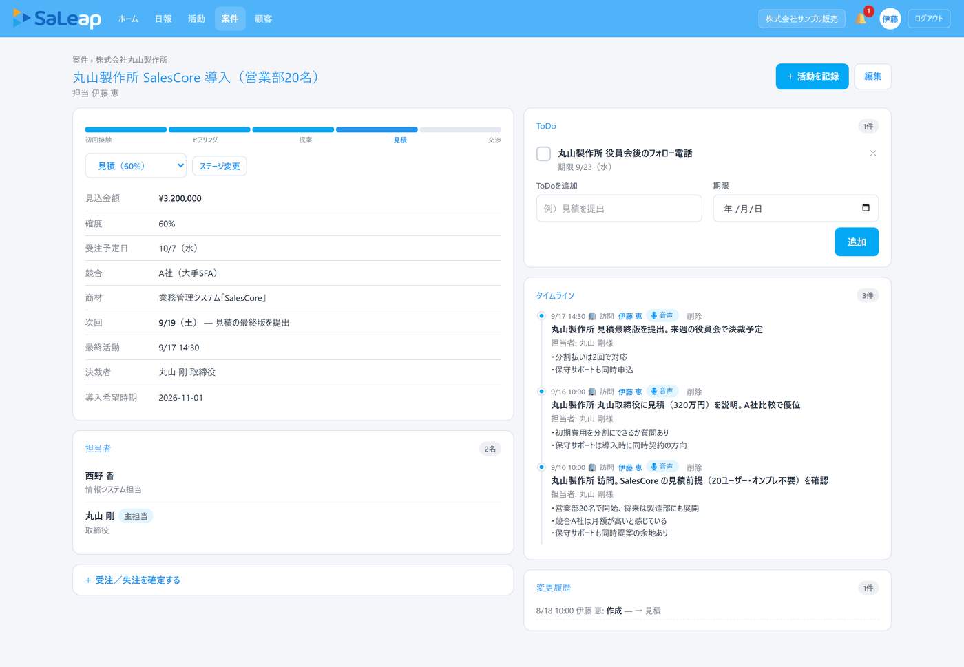Delete the 9/17 timeline entry
Image resolution: width=964 pixels, height=667 pixels.
tap(694, 316)
